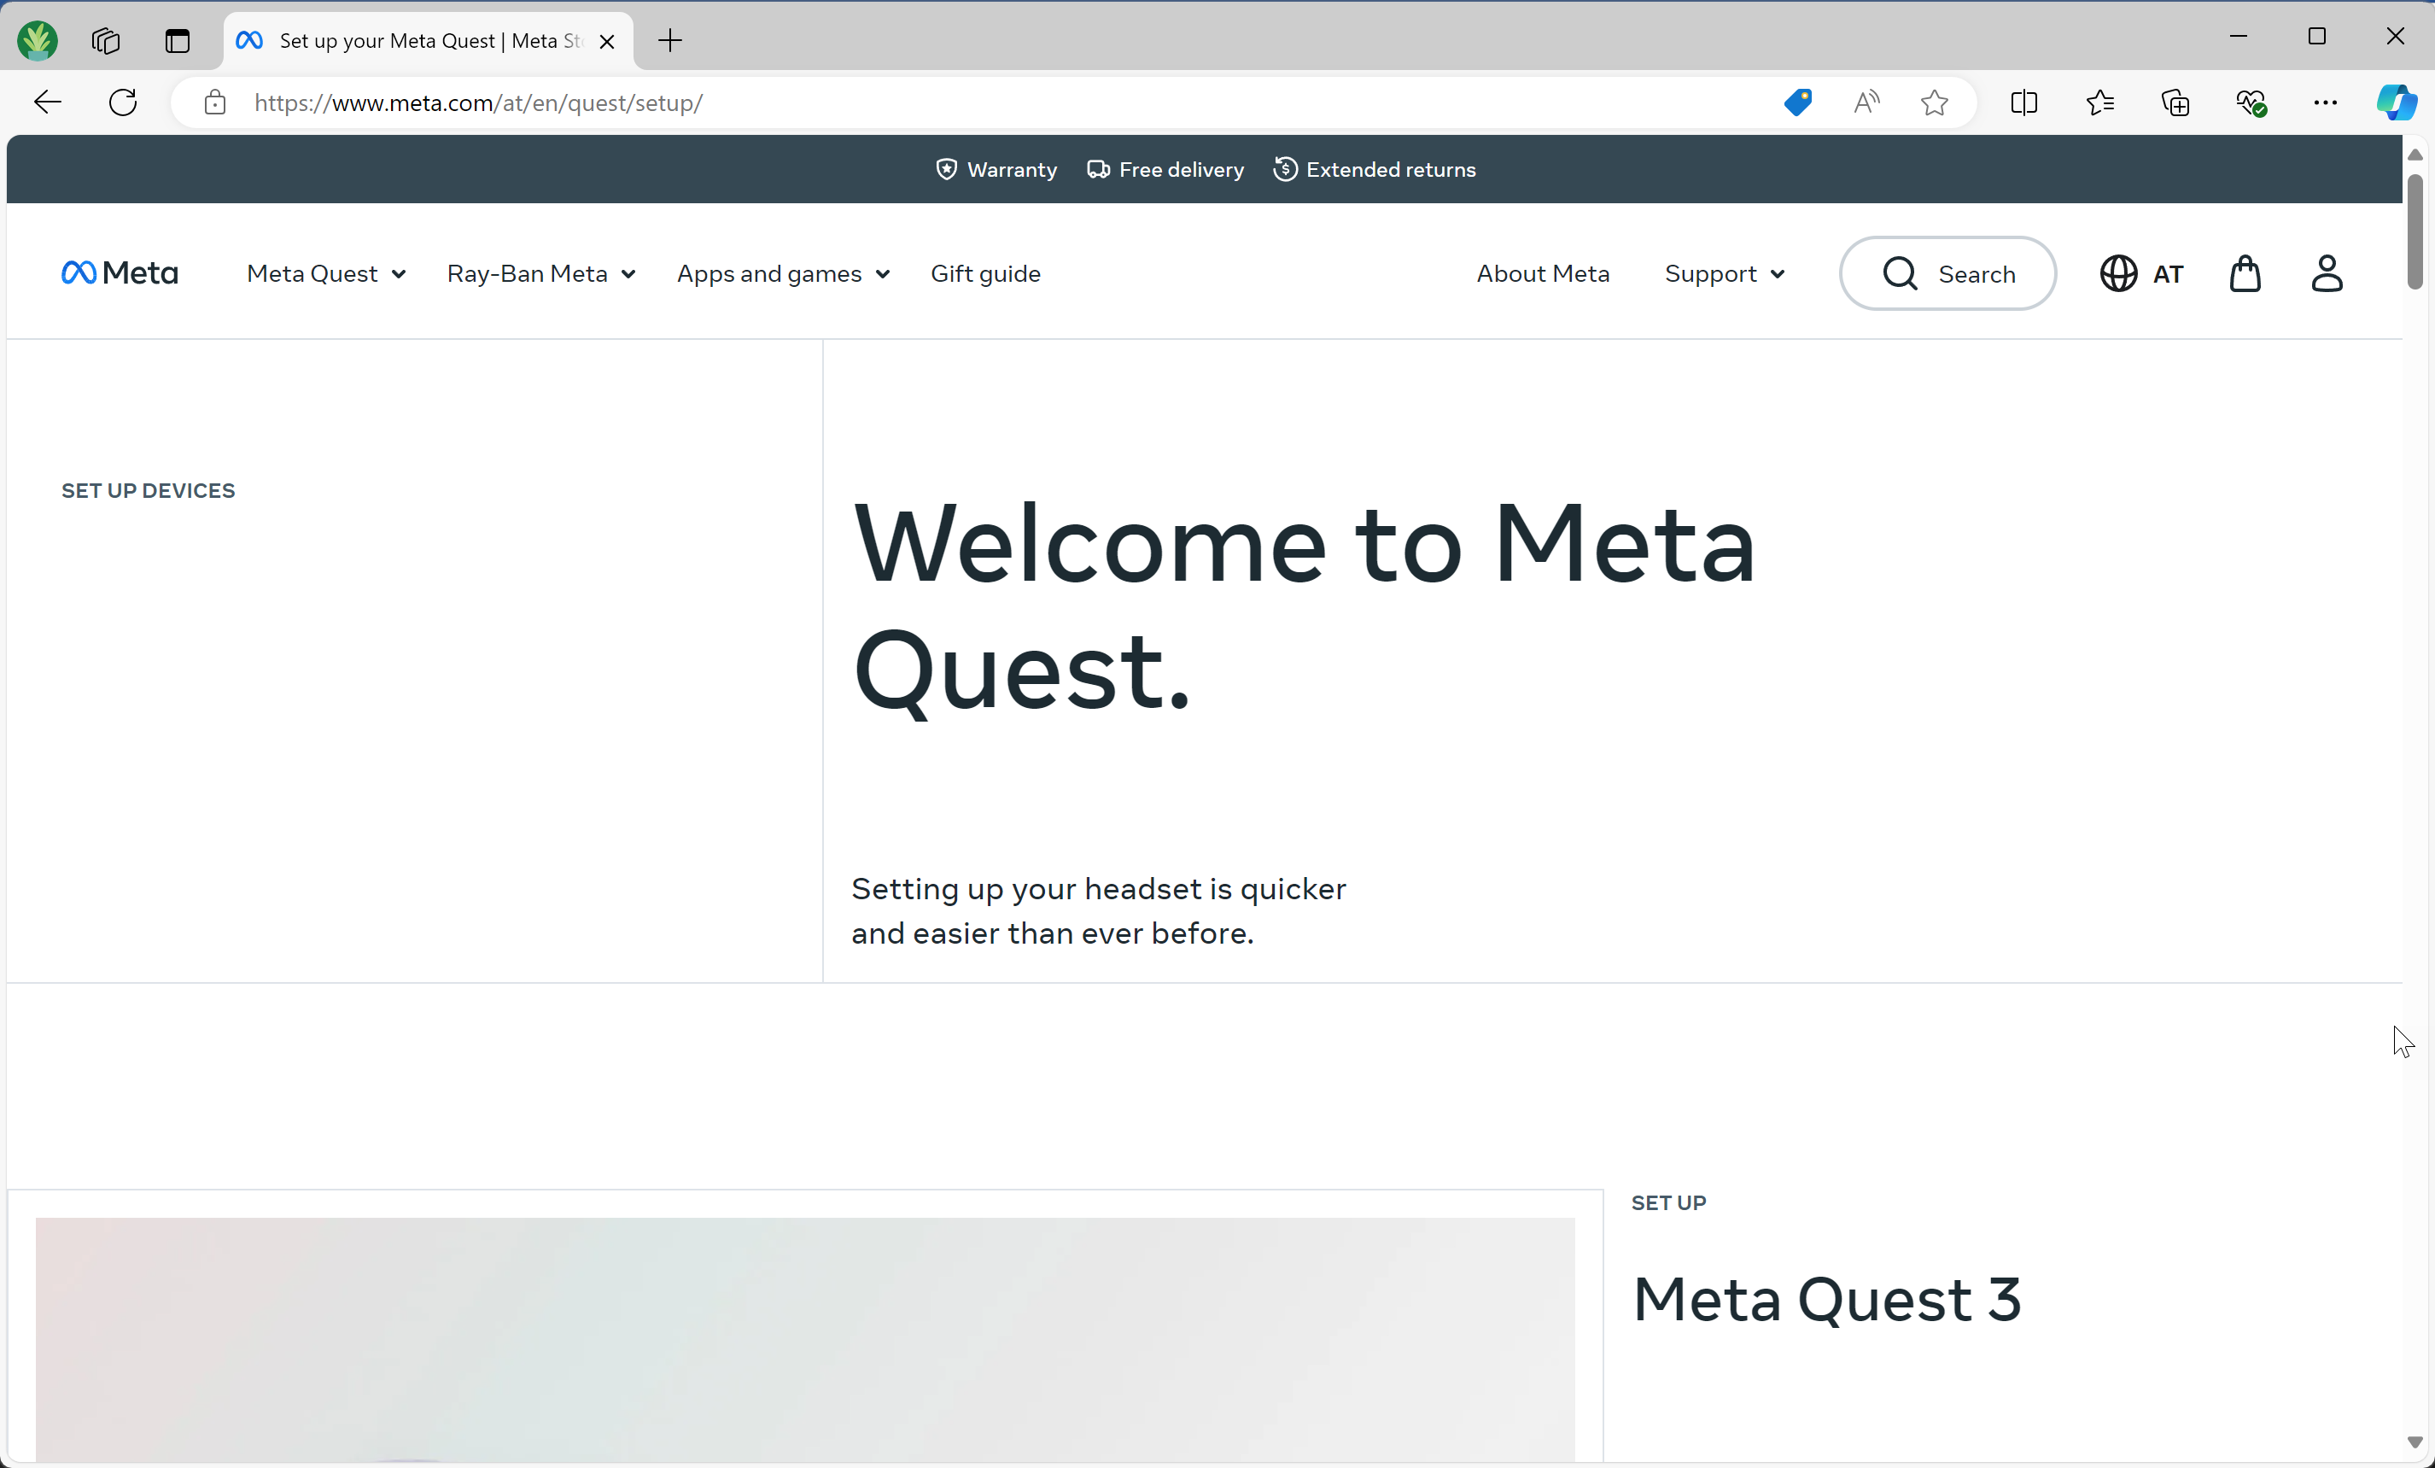Open browser Settings and more menu

[2326, 102]
